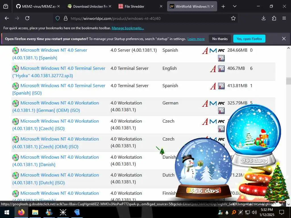This screenshot has width=291, height=218.
Task: Open tracking protection shield icon
Action: pyautogui.click(x=58, y=18)
